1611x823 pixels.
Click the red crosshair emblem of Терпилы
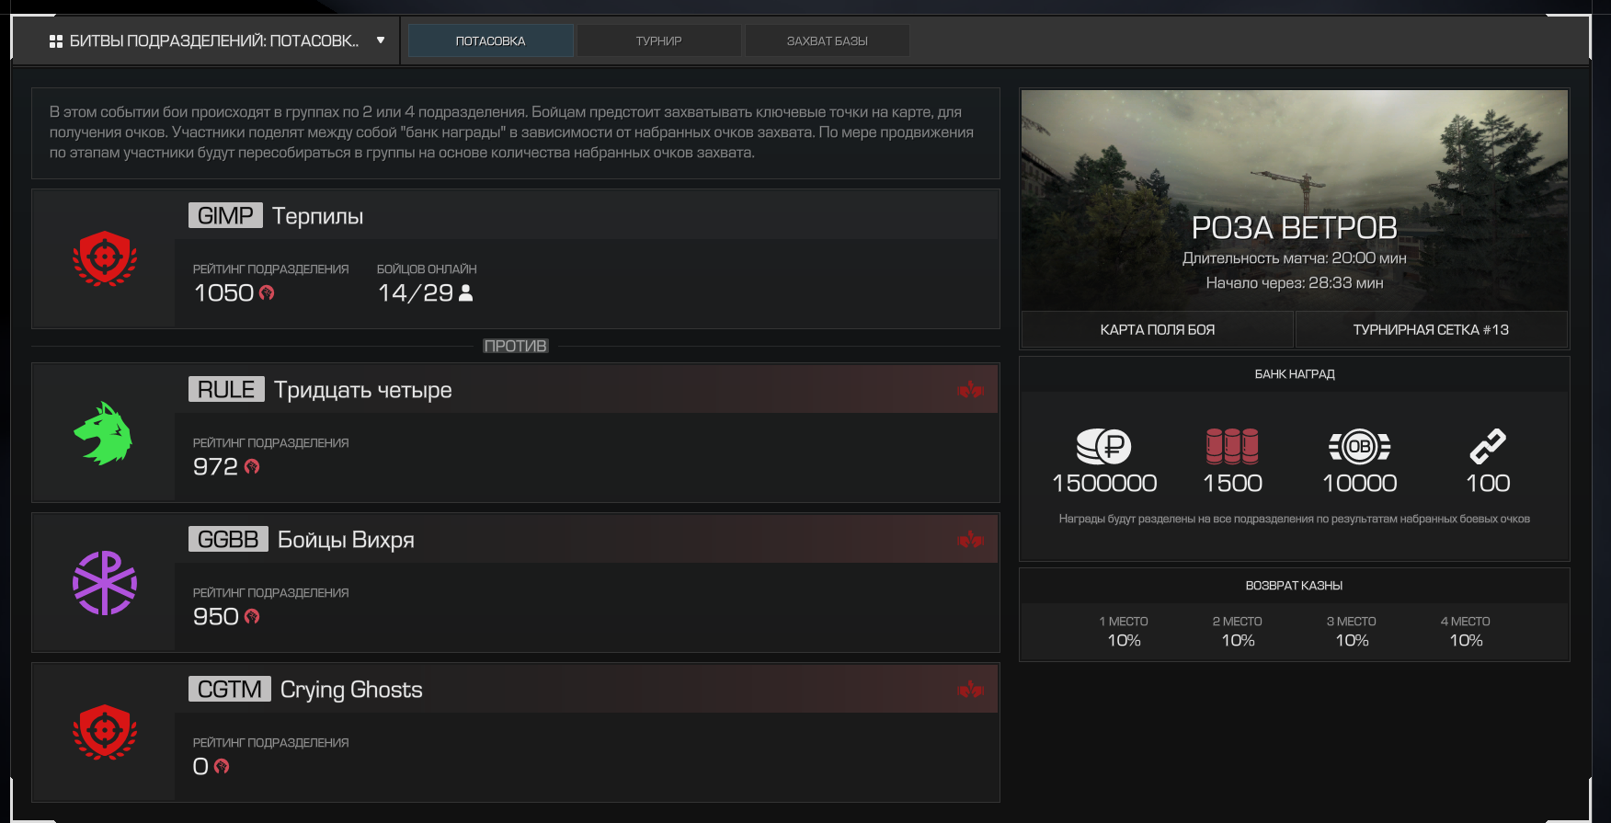(105, 258)
